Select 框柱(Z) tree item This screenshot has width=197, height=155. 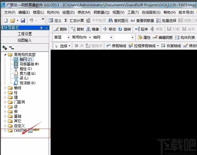point(23,69)
